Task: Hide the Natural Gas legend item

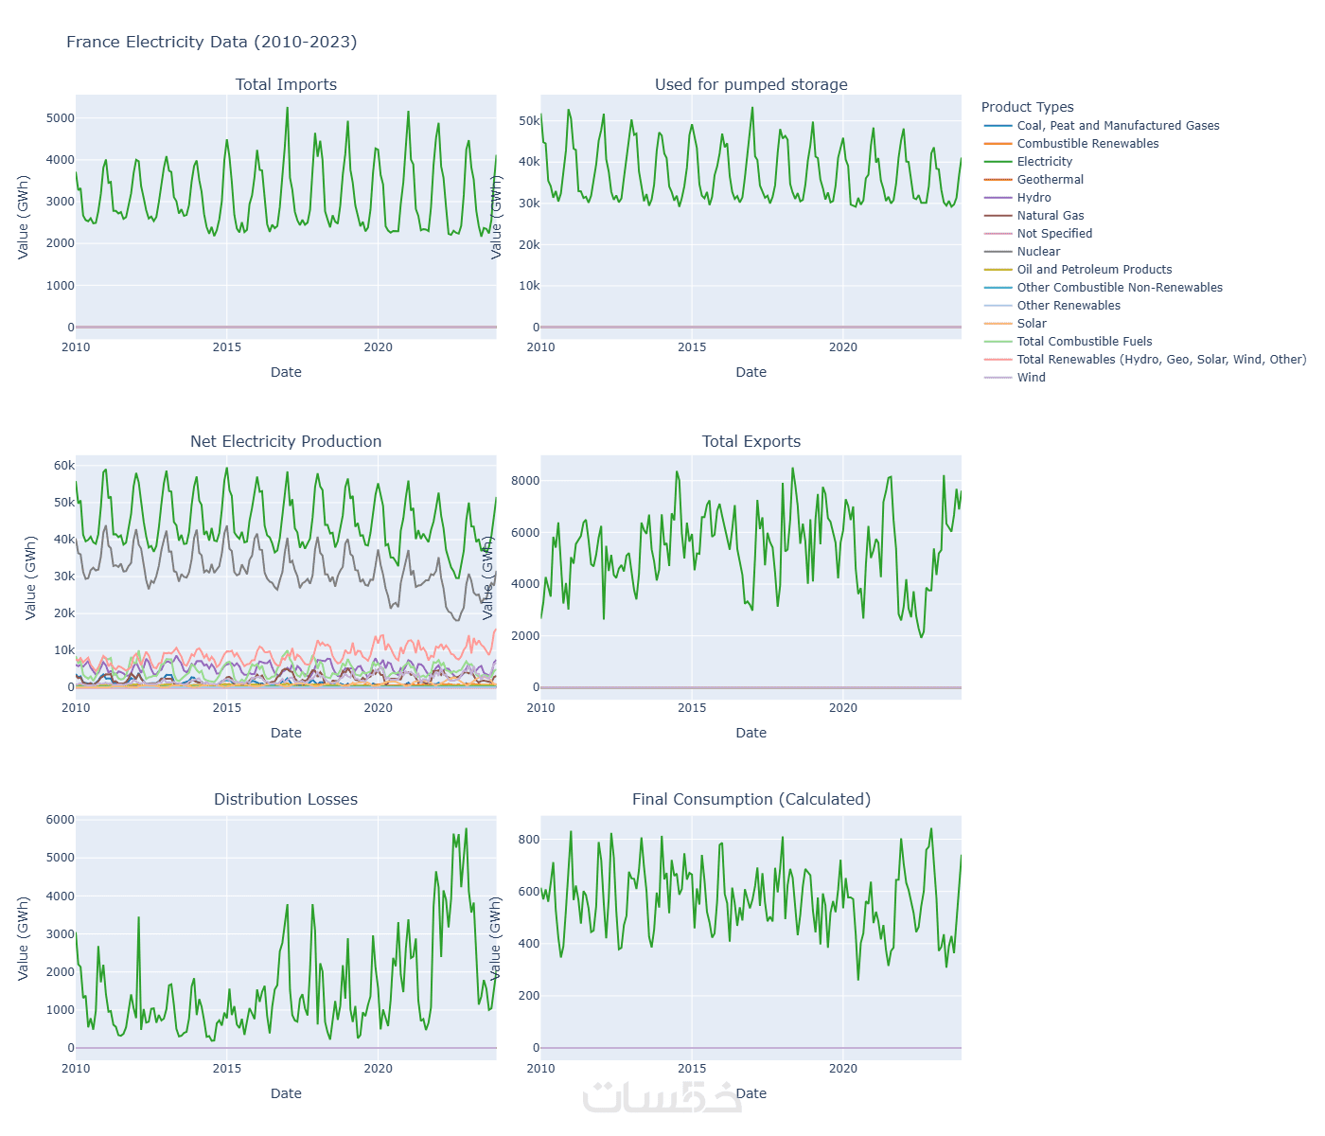Action: (x=1051, y=216)
